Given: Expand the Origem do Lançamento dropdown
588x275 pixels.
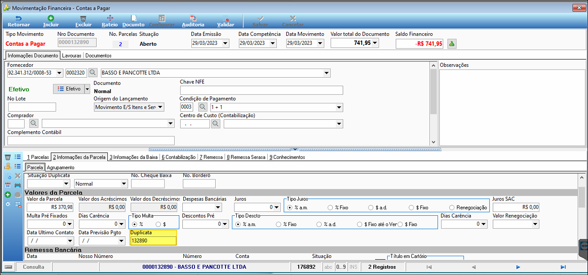Looking at the screenshot, I should (161, 107).
